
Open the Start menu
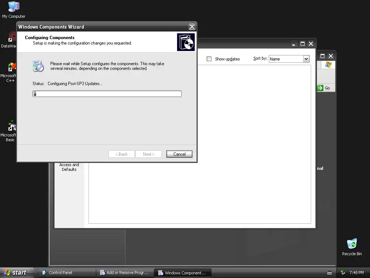click(17, 273)
